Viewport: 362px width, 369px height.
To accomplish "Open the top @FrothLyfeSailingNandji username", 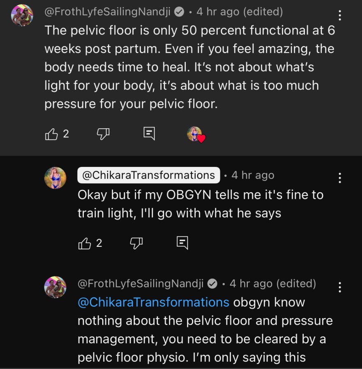I will click(107, 12).
